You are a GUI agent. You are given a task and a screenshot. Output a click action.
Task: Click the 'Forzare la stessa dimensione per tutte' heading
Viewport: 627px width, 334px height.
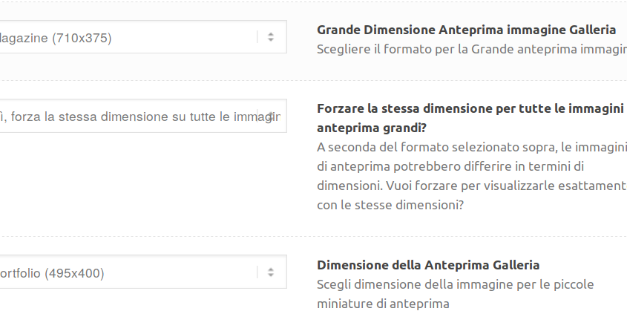coord(470,108)
